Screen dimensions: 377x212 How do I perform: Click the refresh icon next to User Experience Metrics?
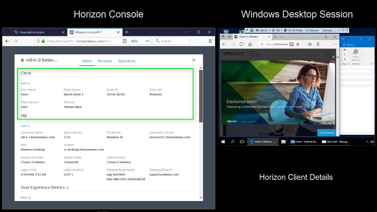pos(67,188)
